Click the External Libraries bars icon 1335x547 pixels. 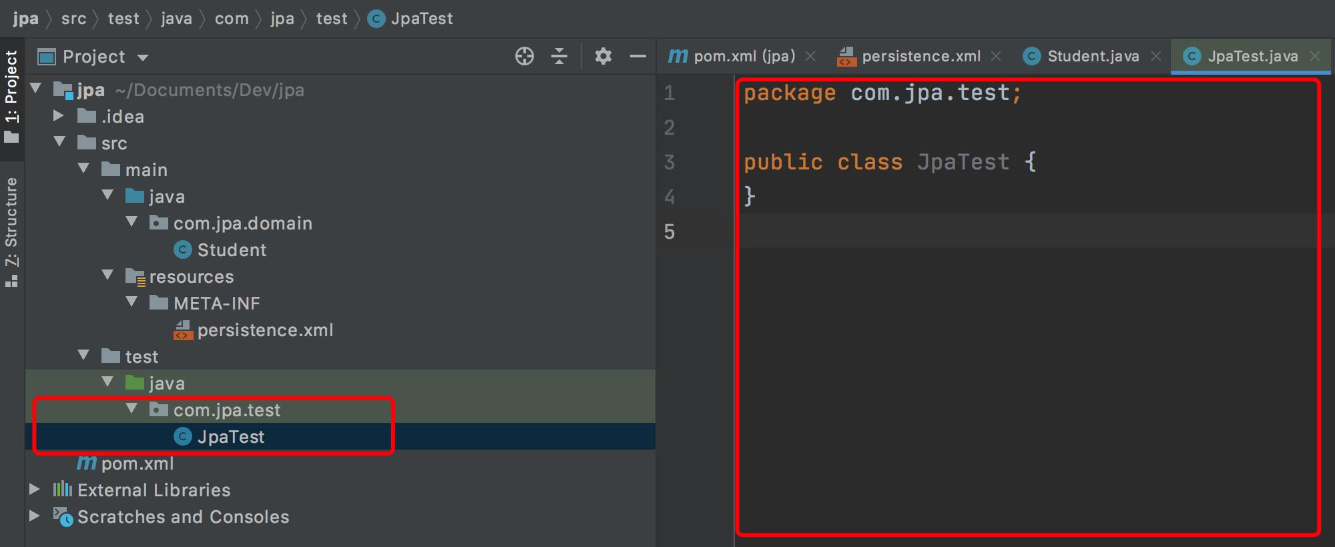coord(63,489)
